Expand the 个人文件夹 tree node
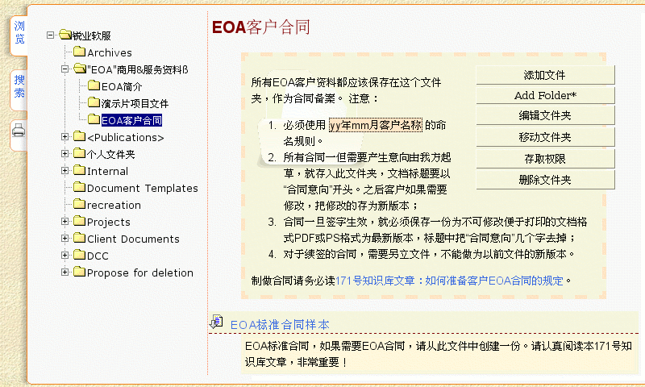 click(x=64, y=154)
